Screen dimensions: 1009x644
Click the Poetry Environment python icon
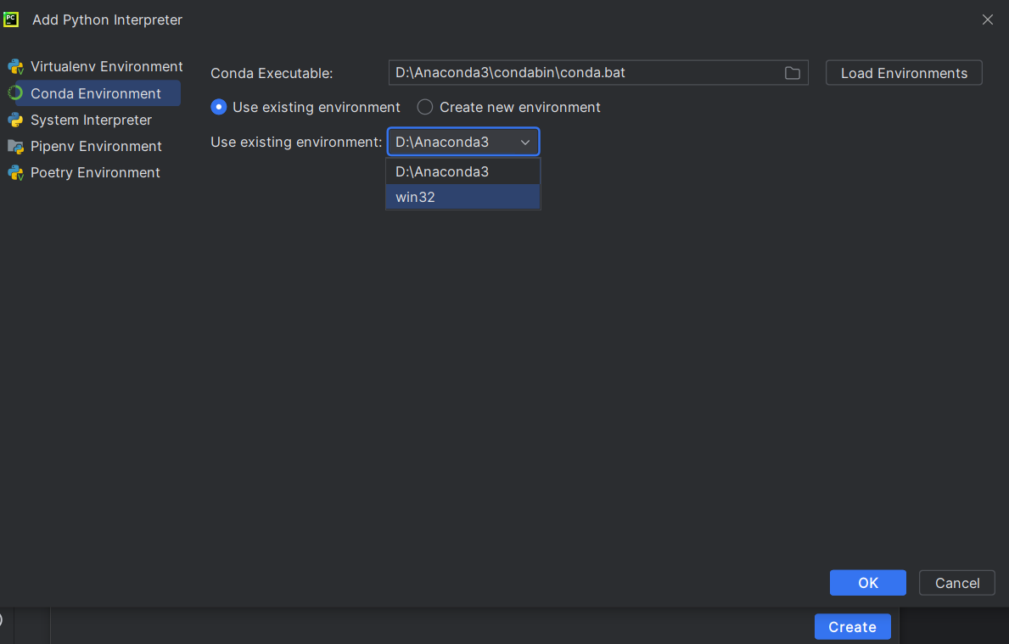(x=15, y=173)
